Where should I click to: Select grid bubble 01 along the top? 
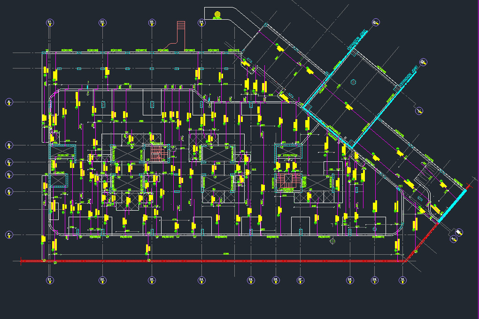click(50, 23)
